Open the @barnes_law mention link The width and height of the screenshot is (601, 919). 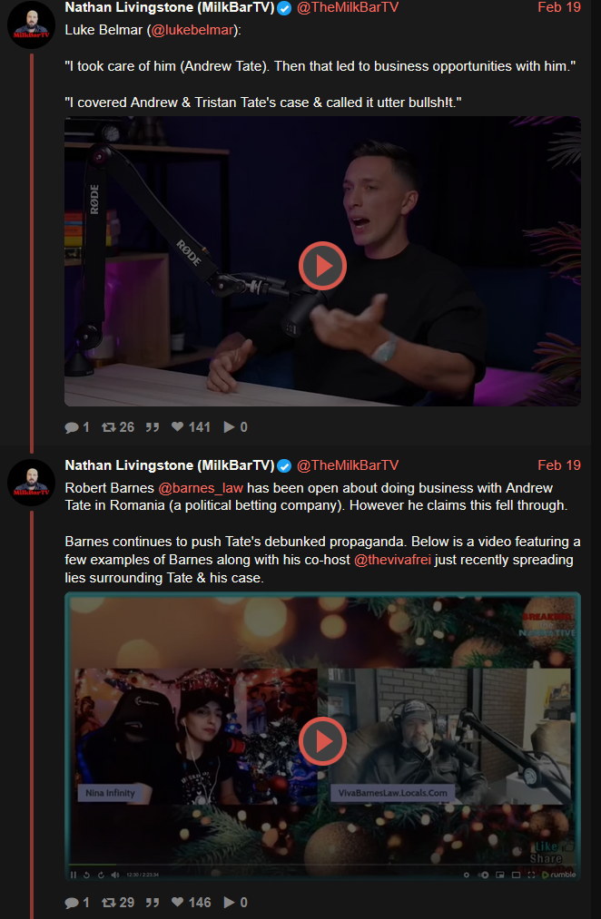tap(201, 488)
